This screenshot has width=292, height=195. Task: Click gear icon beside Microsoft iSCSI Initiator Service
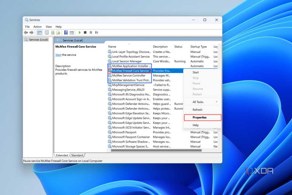click(x=110, y=127)
